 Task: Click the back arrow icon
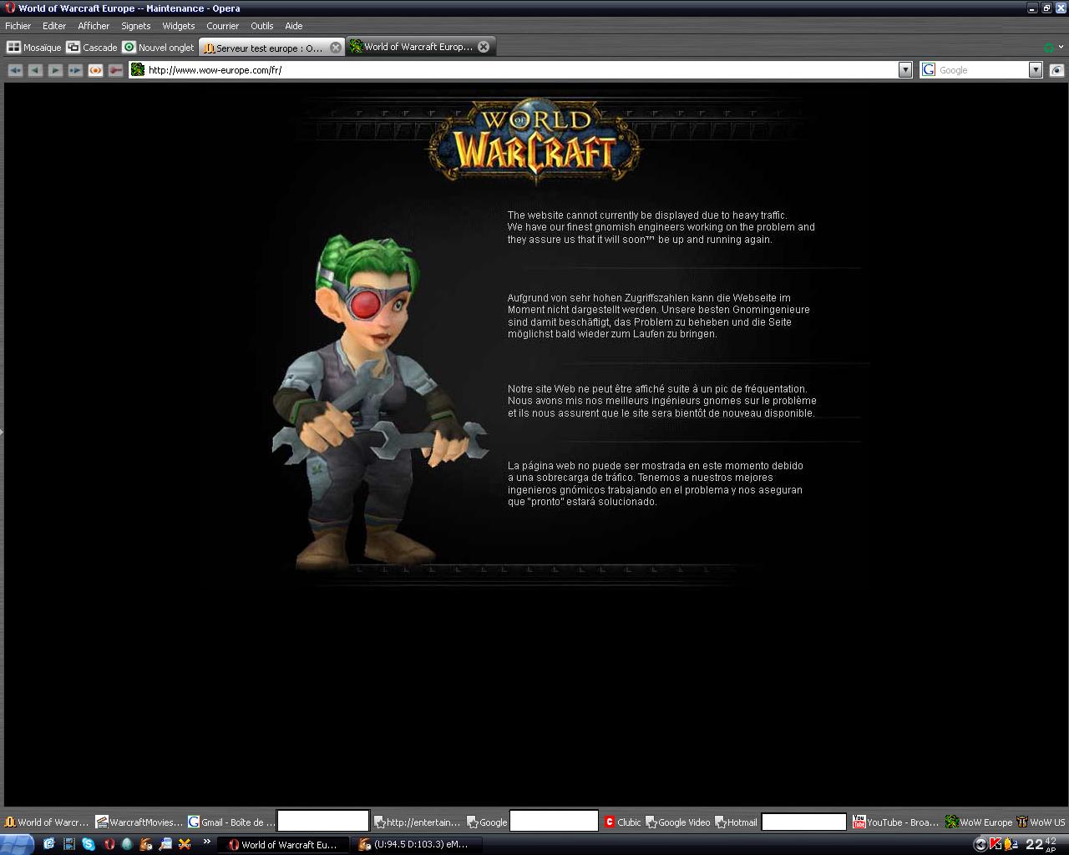(x=35, y=70)
